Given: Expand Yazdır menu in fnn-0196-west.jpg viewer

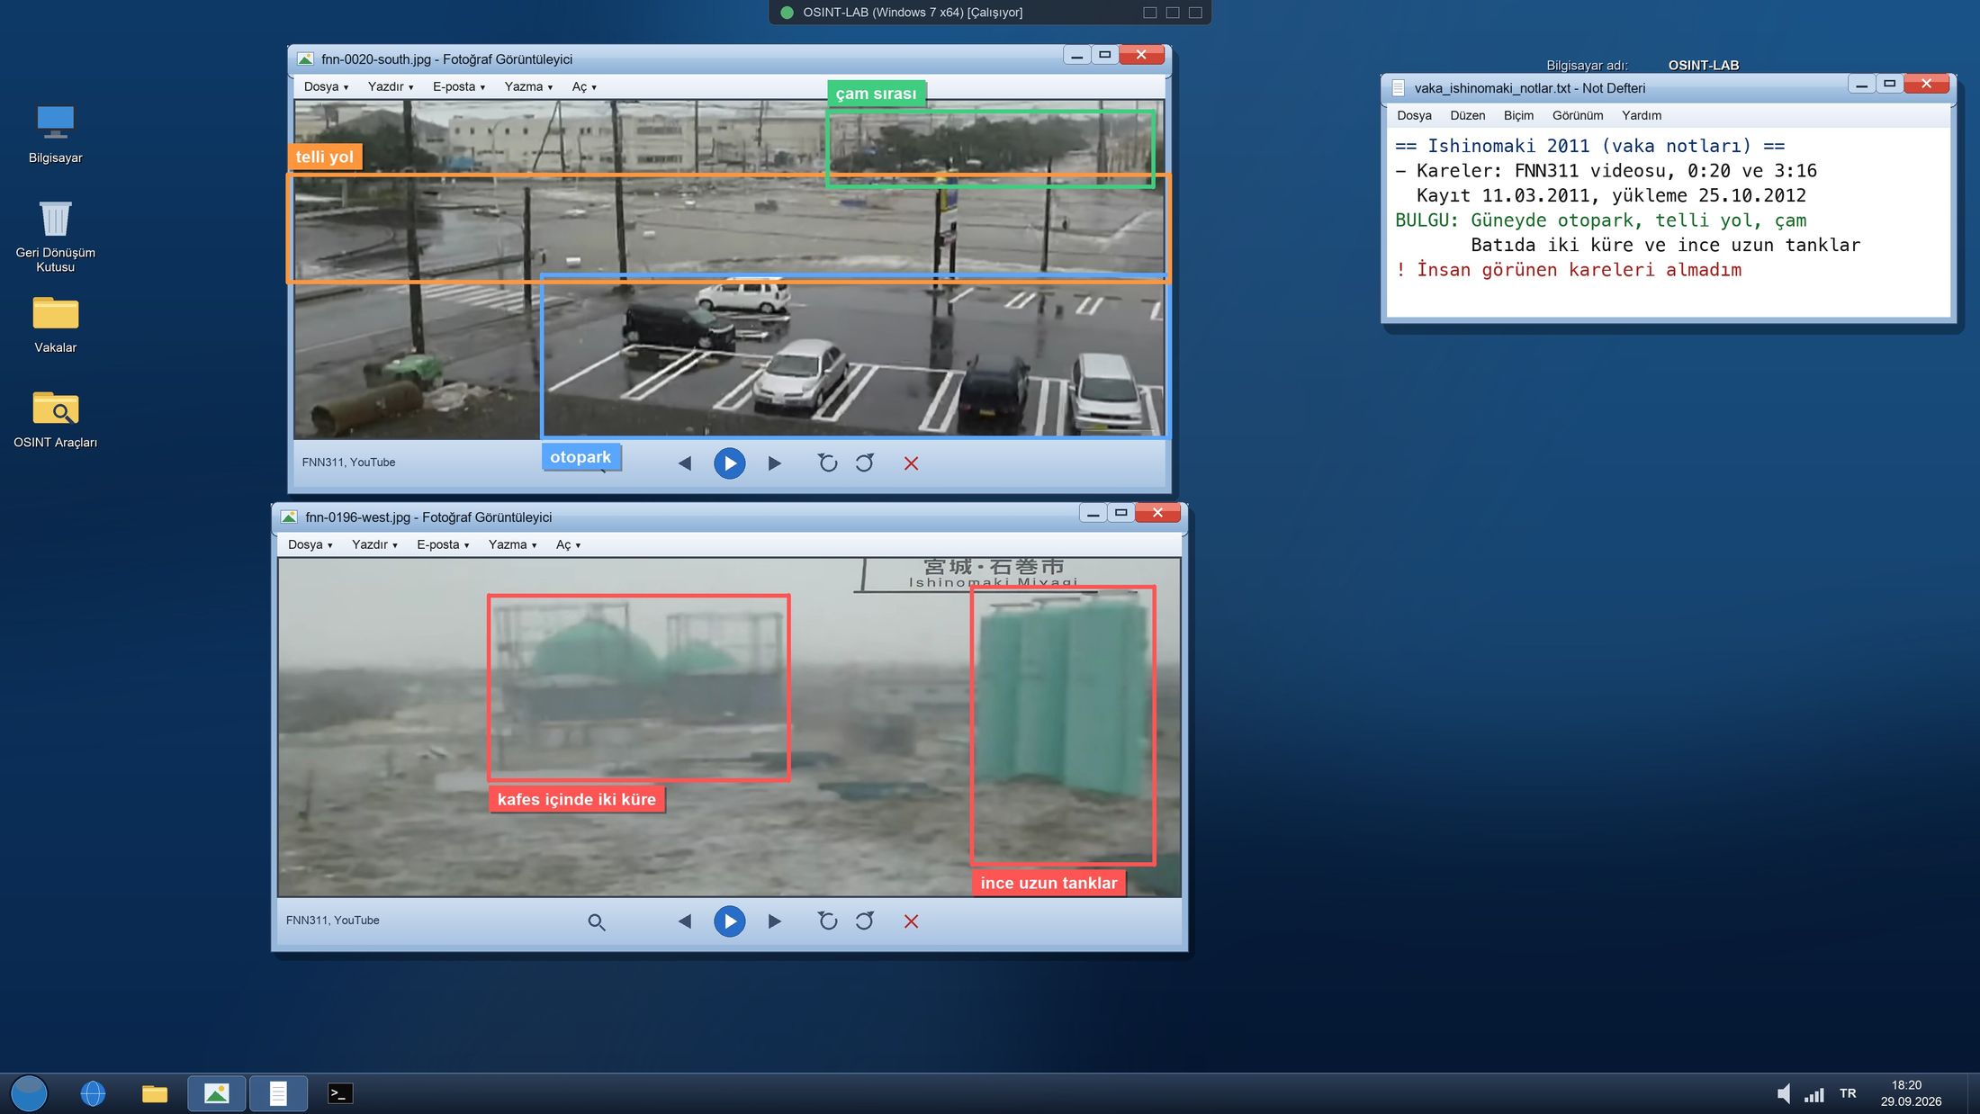Looking at the screenshot, I should (374, 544).
